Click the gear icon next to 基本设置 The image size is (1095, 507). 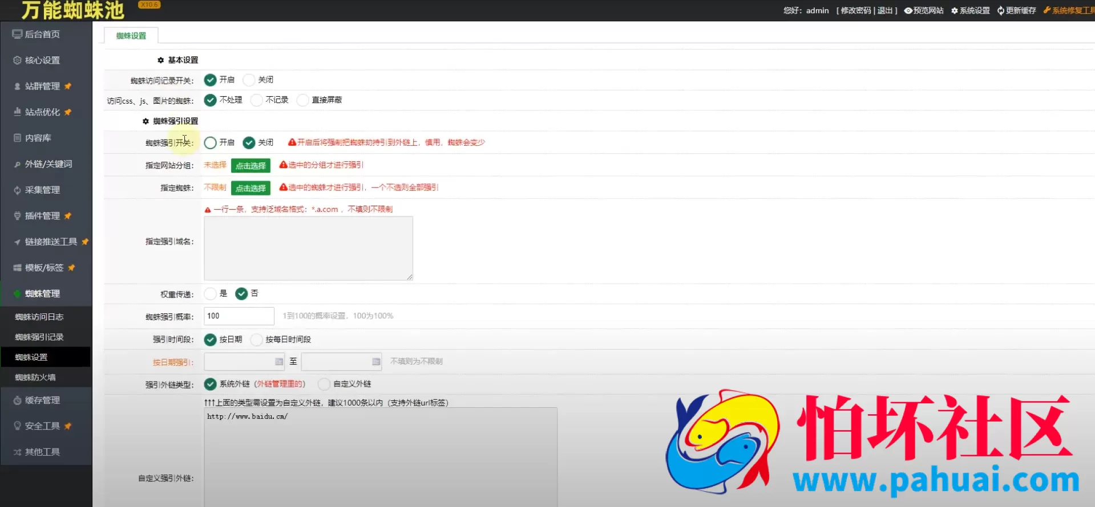tap(161, 60)
